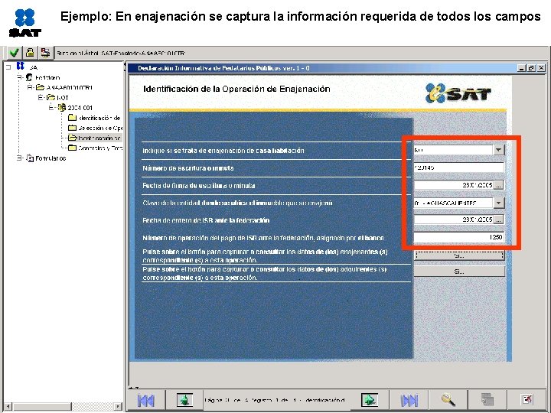Image resolution: width=551 pixels, height=413 pixels.
Task: Click the tree panel horizontal scrollbar thumb
Action: coord(42,406)
